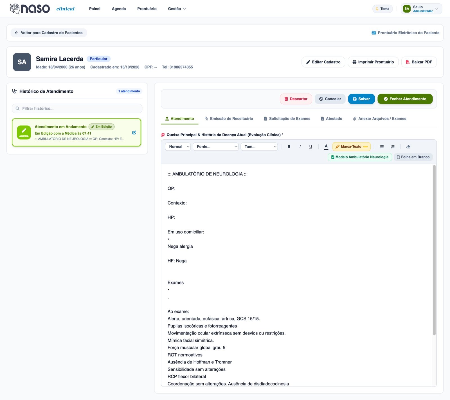Click Imprimir Prontuário button
Viewport: 450px width, 400px height.
point(373,62)
